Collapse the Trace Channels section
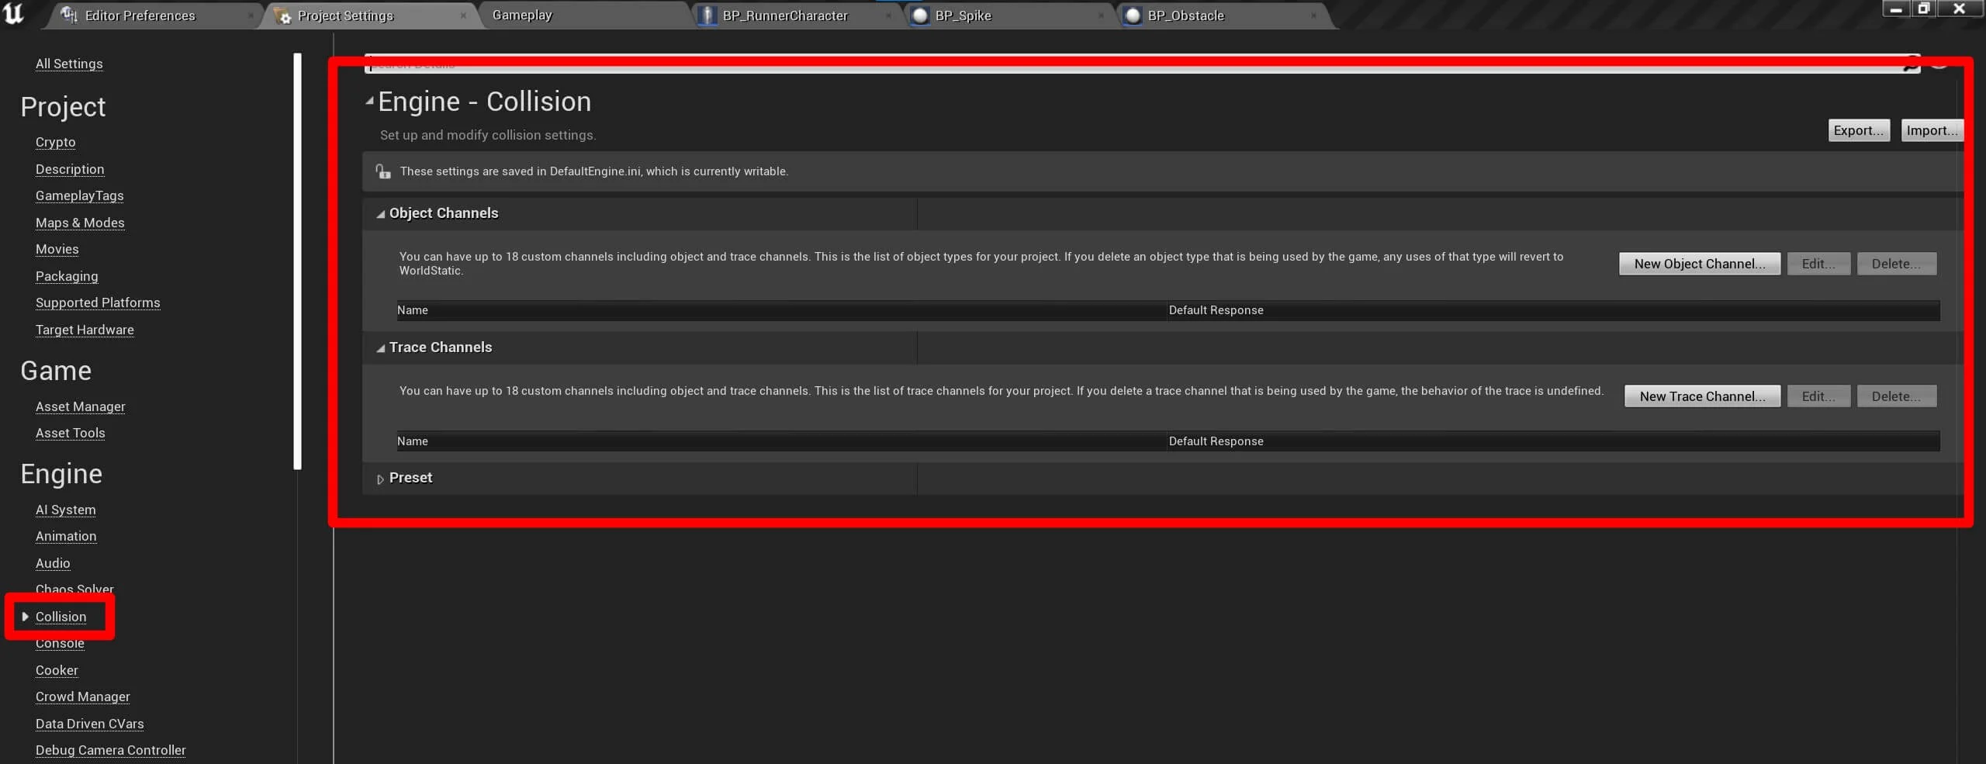The image size is (1986, 764). tap(380, 348)
